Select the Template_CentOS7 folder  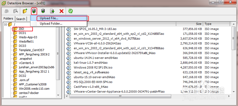pyautogui.click(x=31, y=50)
